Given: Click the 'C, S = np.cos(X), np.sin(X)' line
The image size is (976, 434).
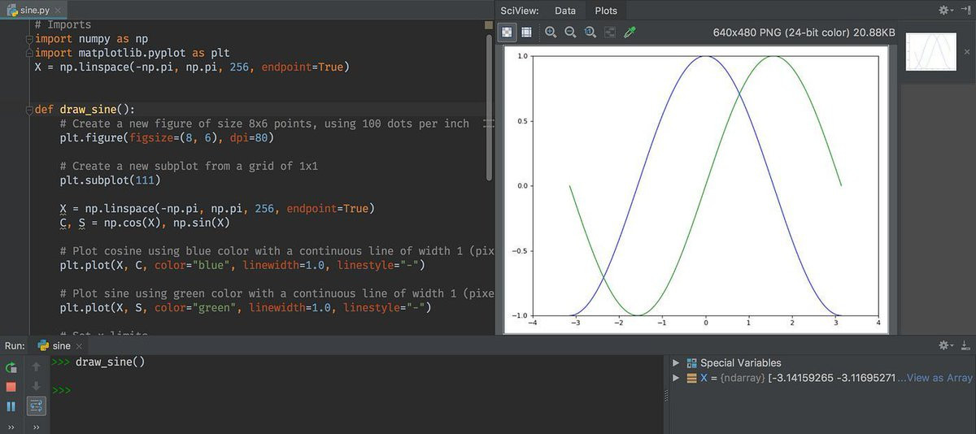Looking at the screenshot, I should pos(145,223).
